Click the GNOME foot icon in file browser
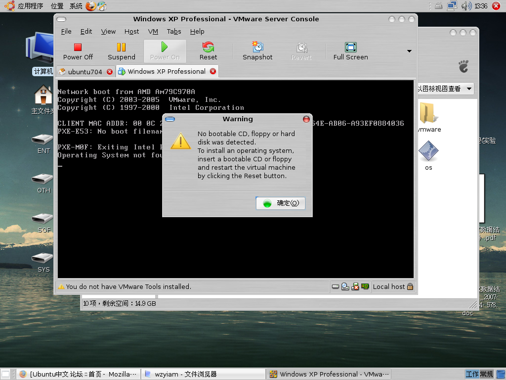 (464, 66)
